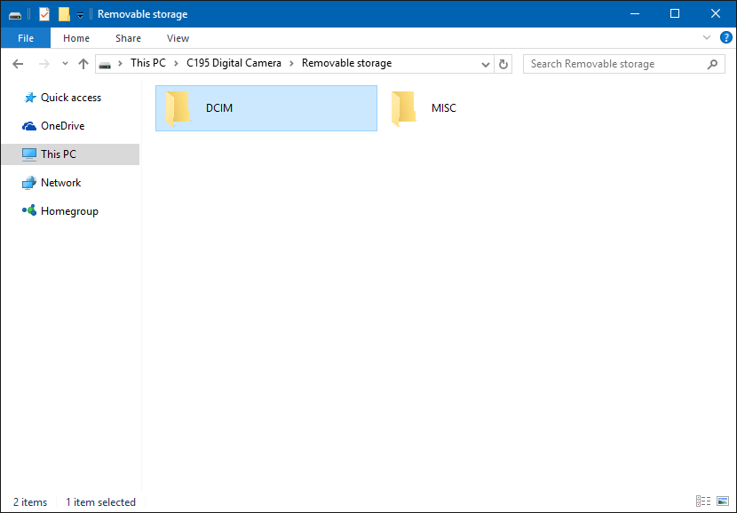737x513 pixels.
Task: Click the '1 item selected' status text
Action: pyautogui.click(x=100, y=501)
